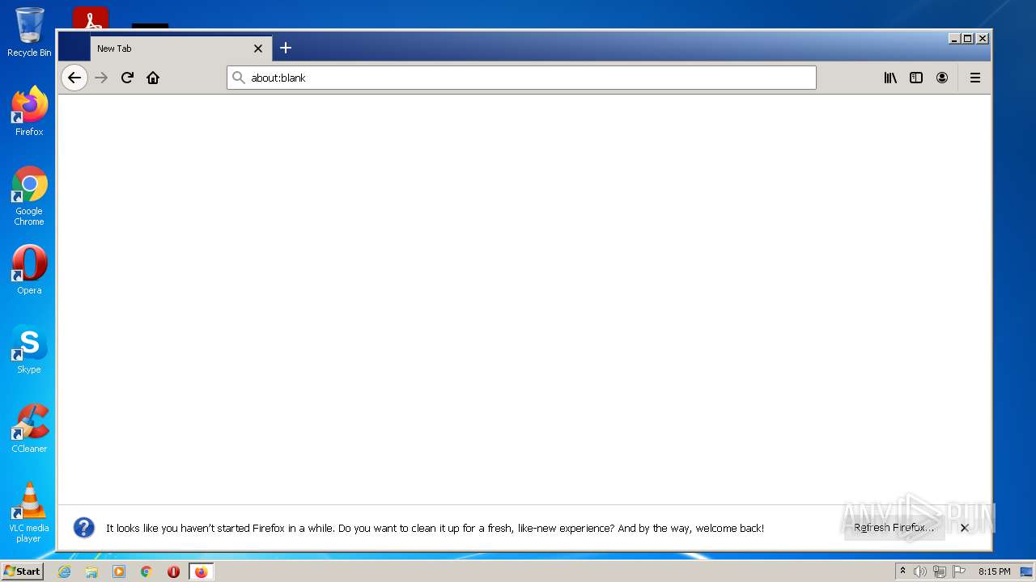Viewport: 1036px width, 582px height.
Task: Launch Internet Explorer from taskbar
Action: tap(64, 571)
